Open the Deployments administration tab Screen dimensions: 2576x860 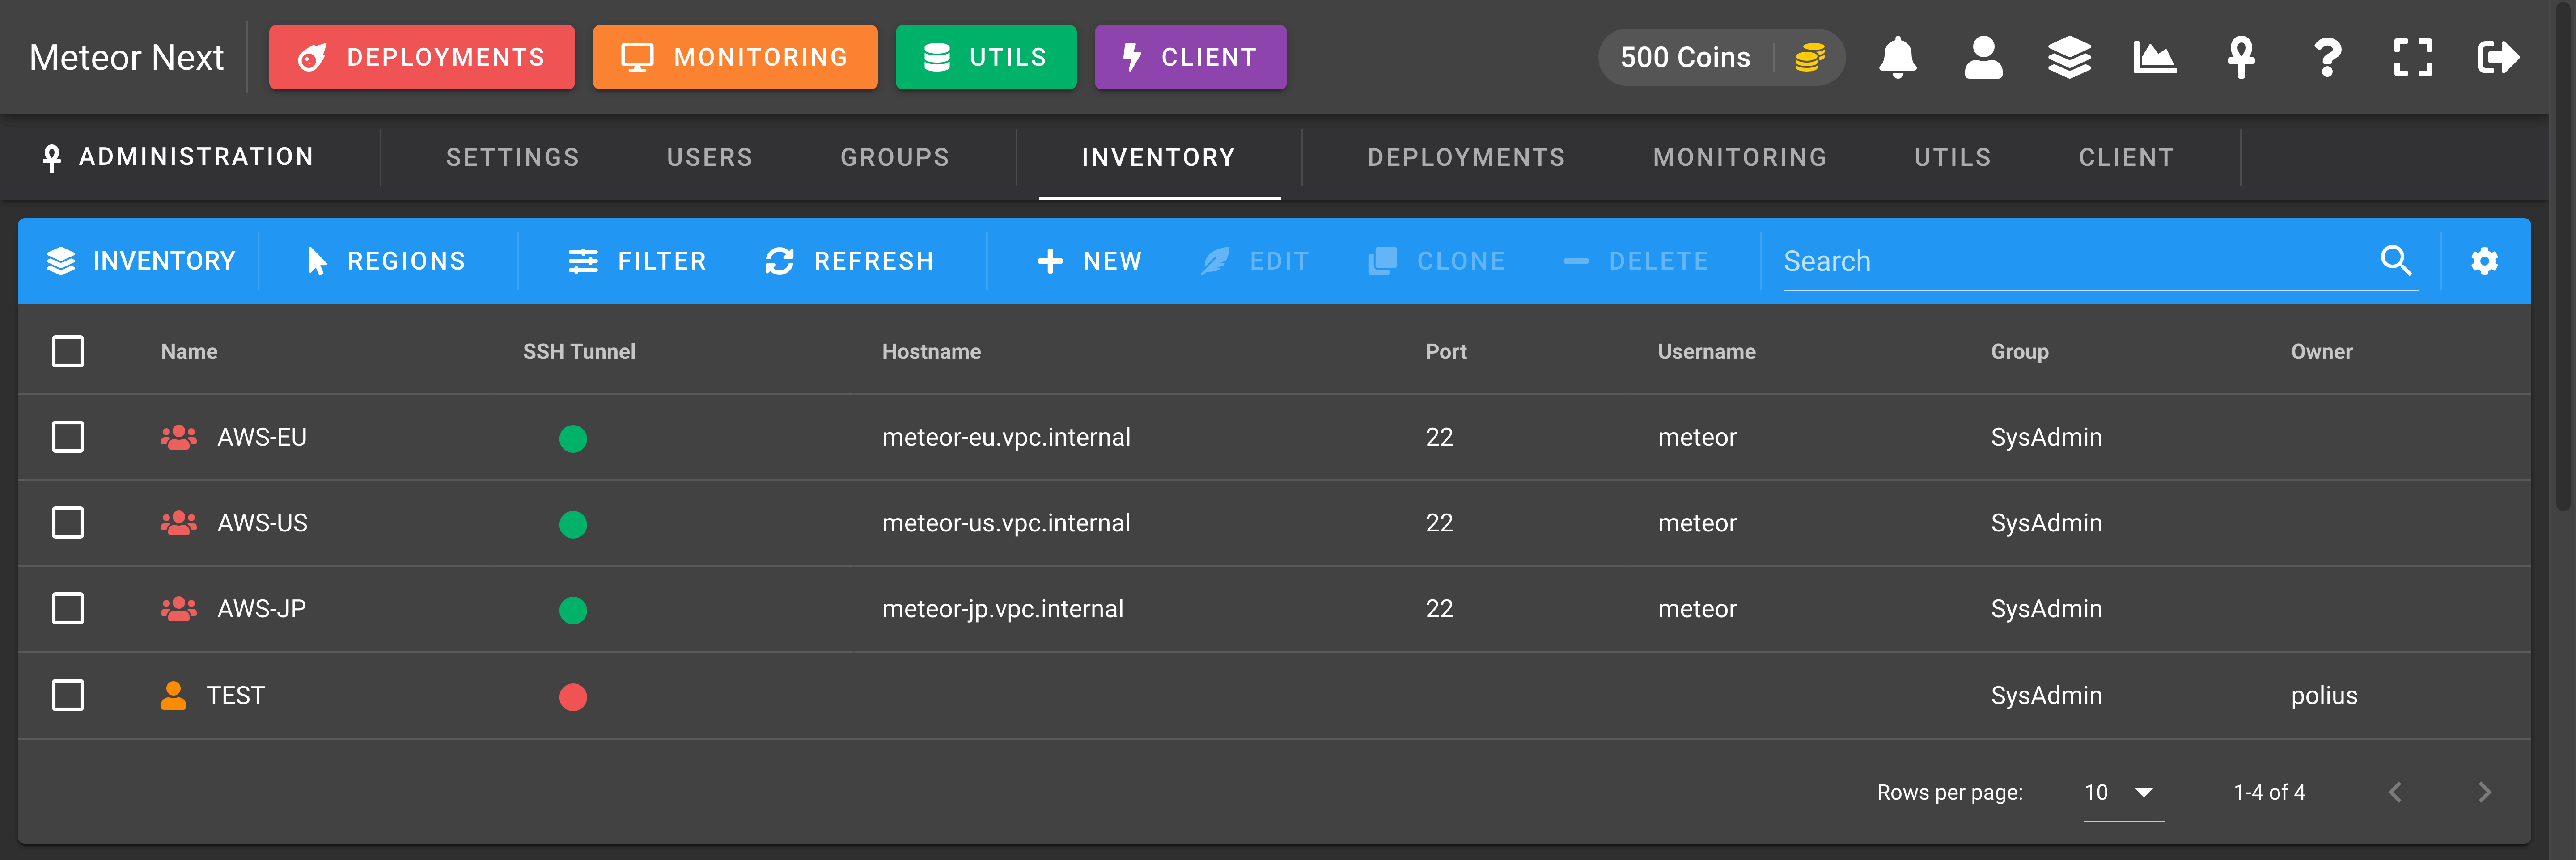point(1466,157)
